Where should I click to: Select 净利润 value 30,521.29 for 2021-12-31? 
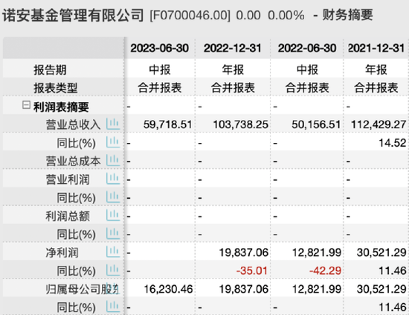381,252
